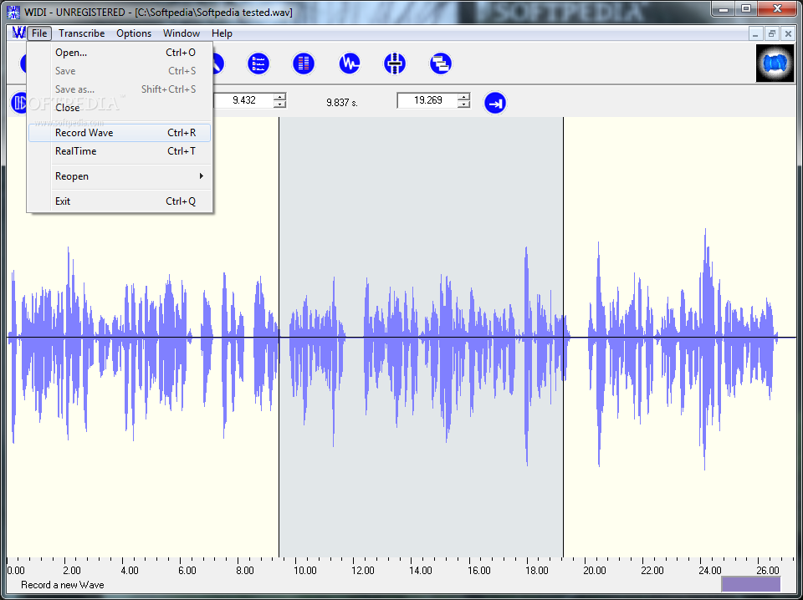Click the splitter bar toolbar icon
Viewport: 803px width, 600px height.
(395, 64)
